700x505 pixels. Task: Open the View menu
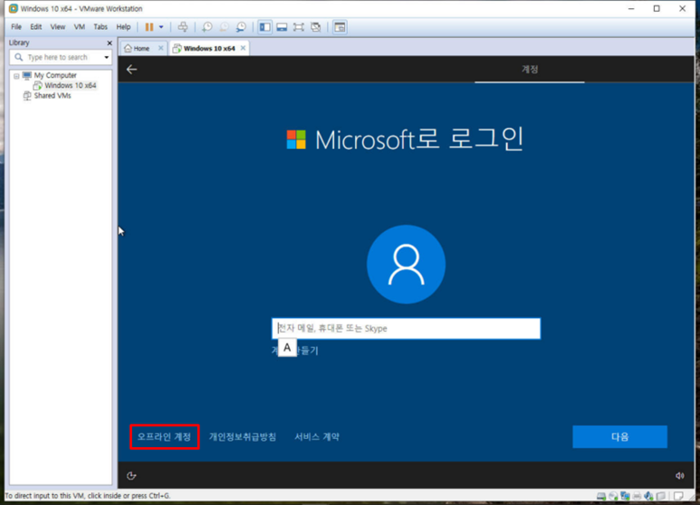tap(58, 27)
